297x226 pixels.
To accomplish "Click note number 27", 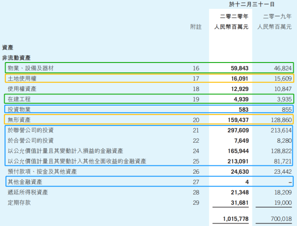I will 196,182.
